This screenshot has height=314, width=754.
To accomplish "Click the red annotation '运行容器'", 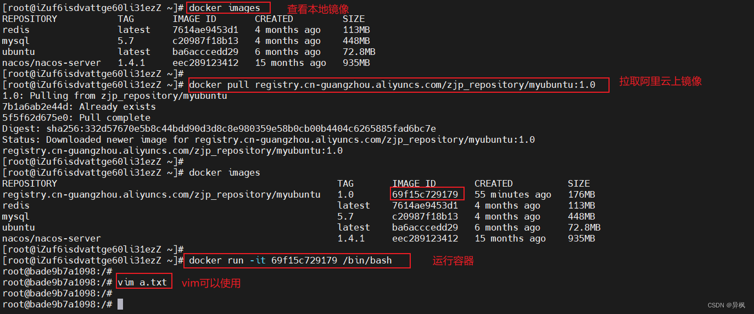I will [453, 261].
